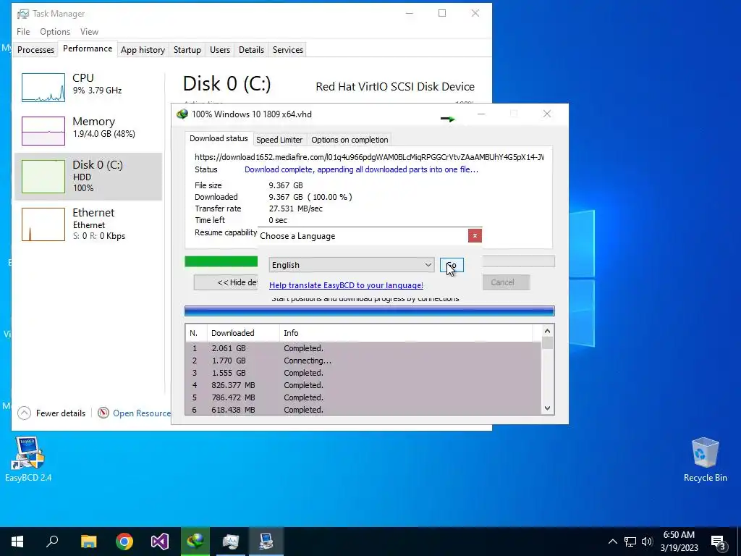Maximize the Task Manager window
The width and height of the screenshot is (741, 556).
[442, 13]
